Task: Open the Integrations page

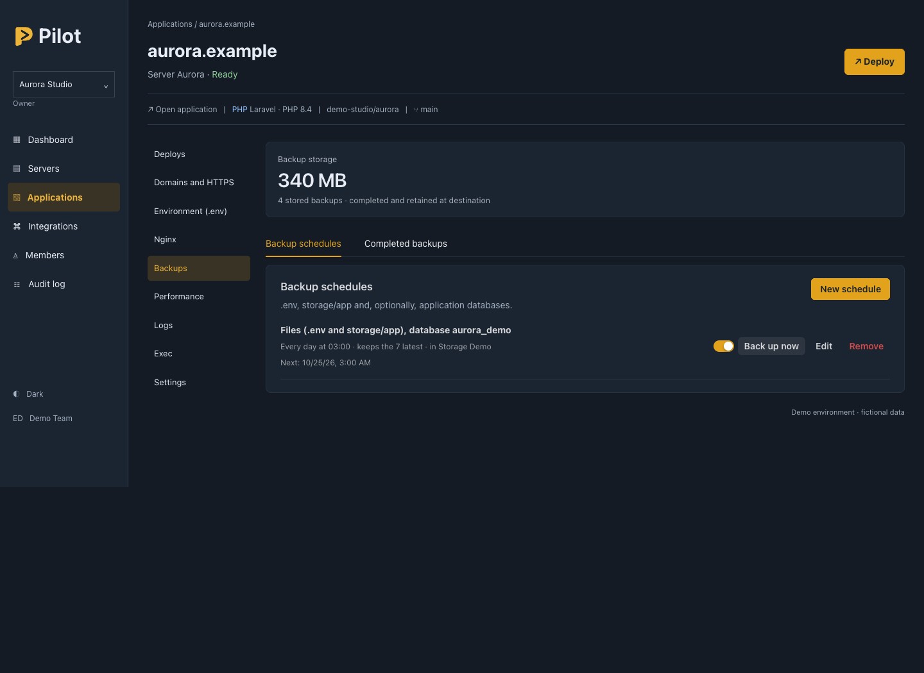Action: (x=64, y=226)
